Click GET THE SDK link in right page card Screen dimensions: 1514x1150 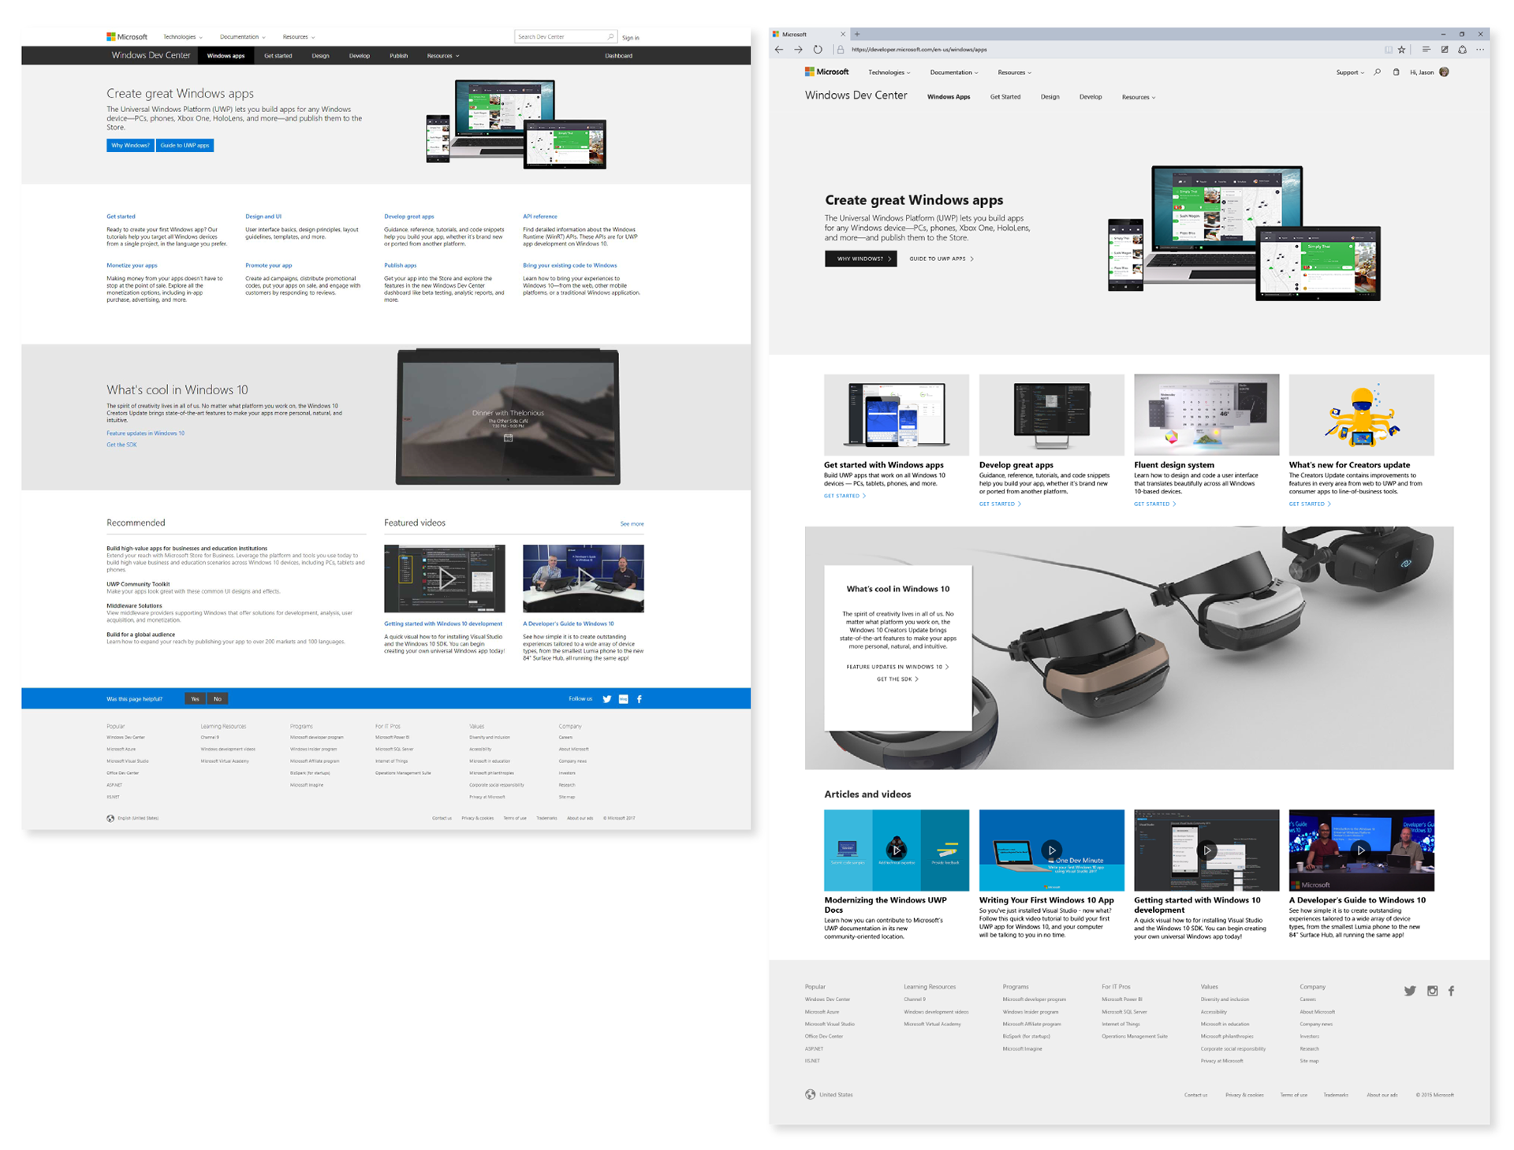point(897,679)
